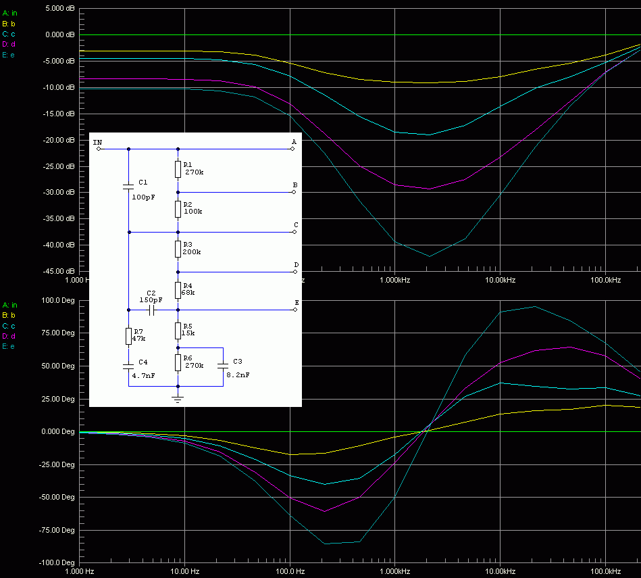The image size is (641, 578).
Task: Pick the "C: c" legend entry of the phase plot
Action: coord(9,326)
